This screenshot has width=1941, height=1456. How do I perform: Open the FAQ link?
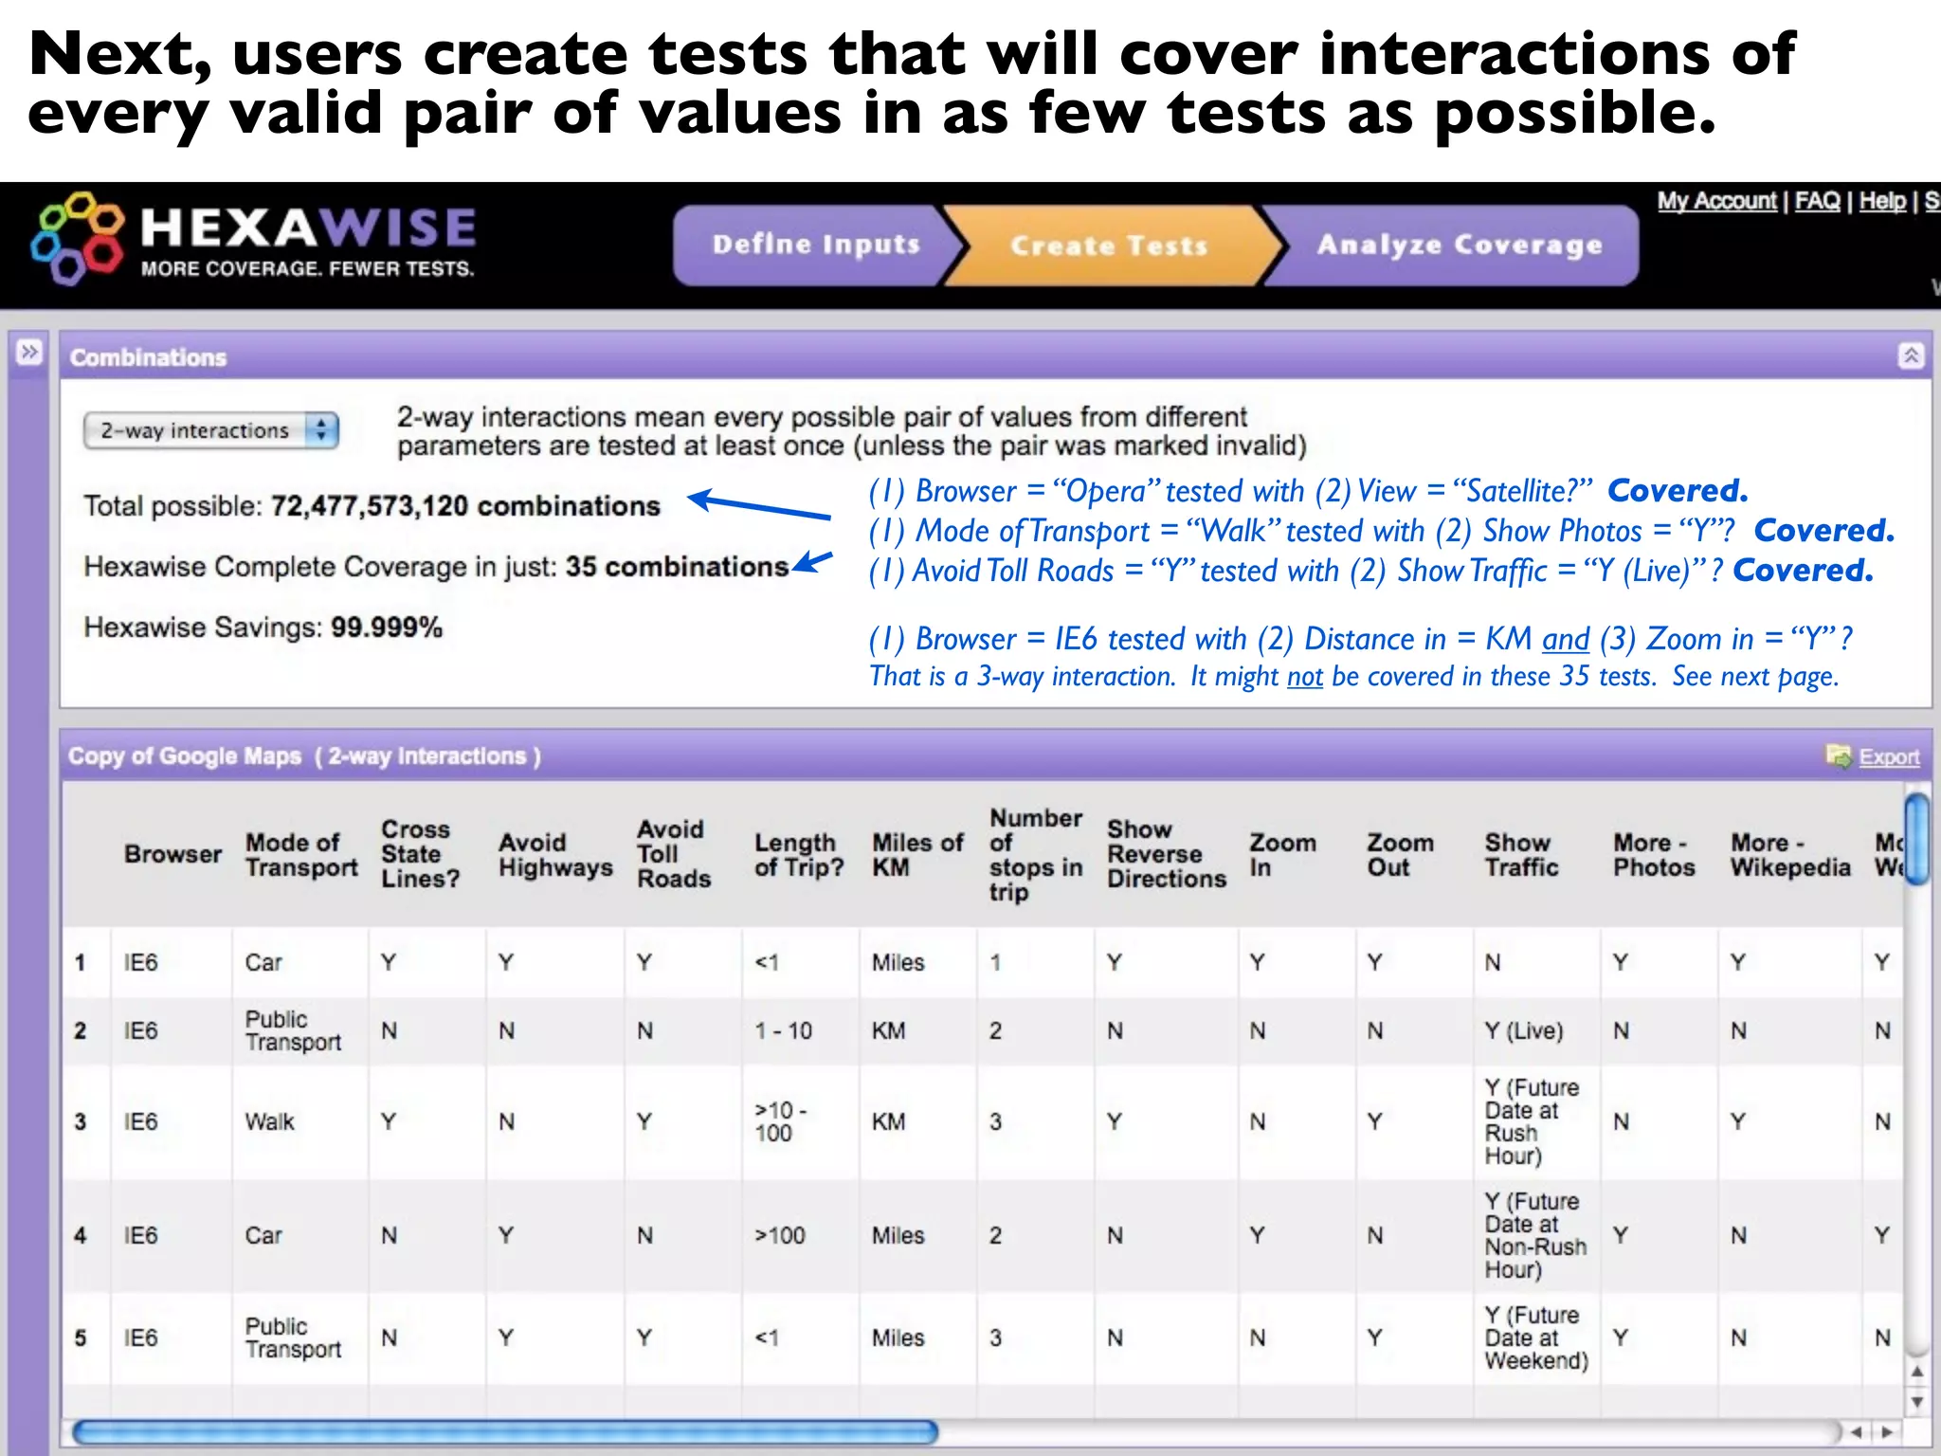click(1817, 201)
